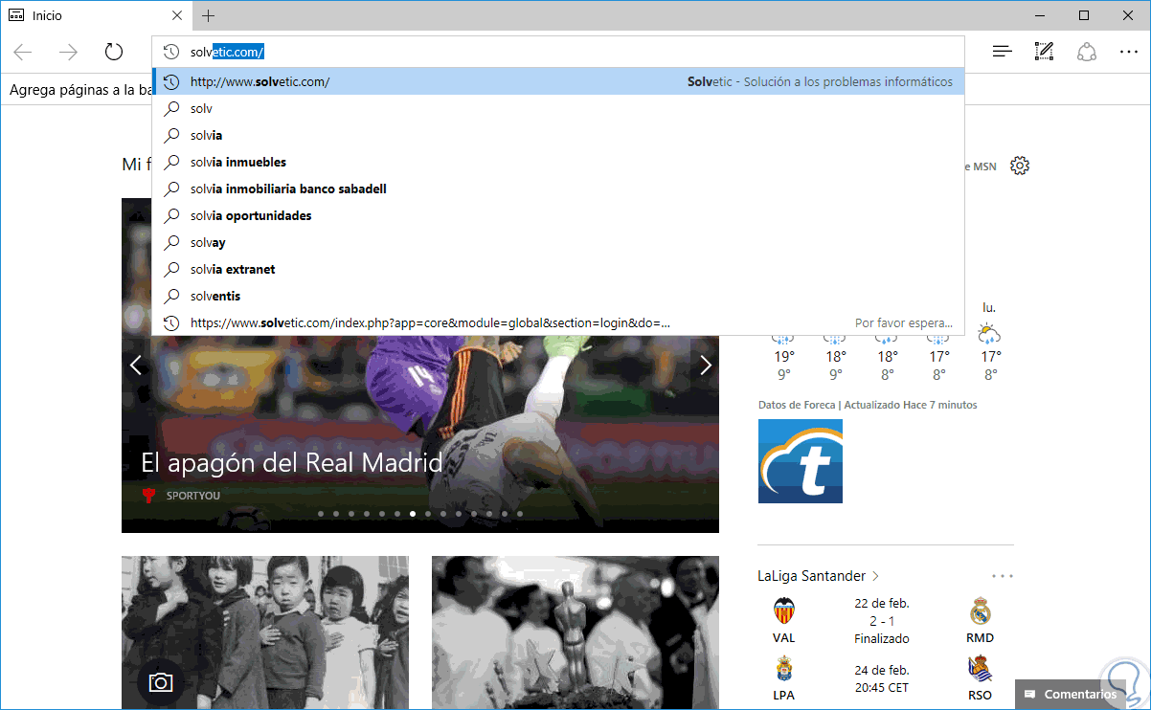Click the 'lu.' weather forecast day
Viewport: 1151px width, 710px height.
[x=989, y=307]
